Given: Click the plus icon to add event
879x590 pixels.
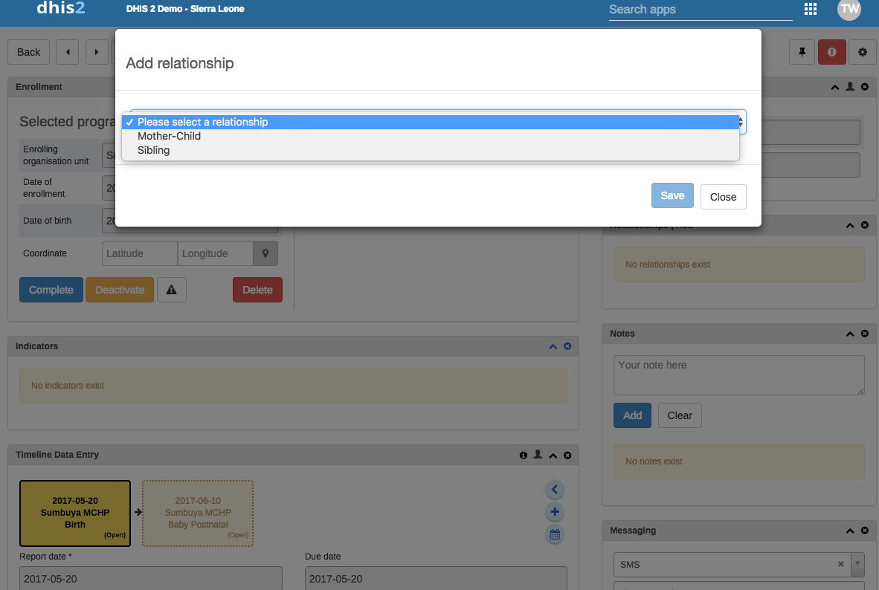Looking at the screenshot, I should coord(554,512).
